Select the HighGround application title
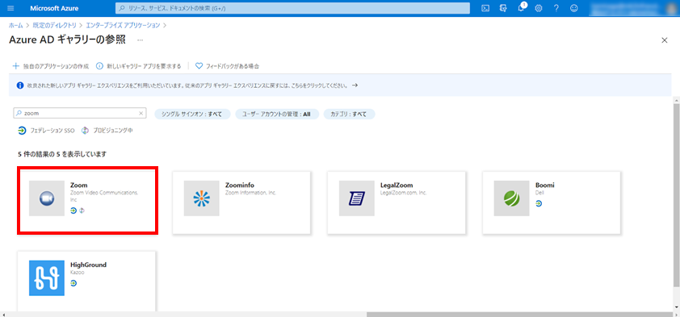Image resolution: width=680 pixels, height=317 pixels. tap(88, 265)
